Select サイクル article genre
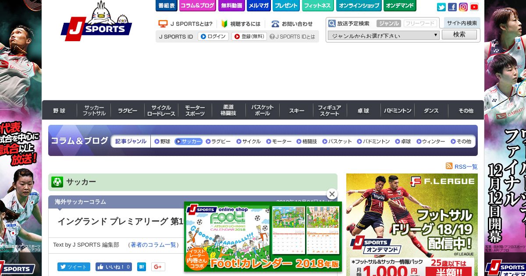This screenshot has width=526, height=276. click(x=249, y=141)
